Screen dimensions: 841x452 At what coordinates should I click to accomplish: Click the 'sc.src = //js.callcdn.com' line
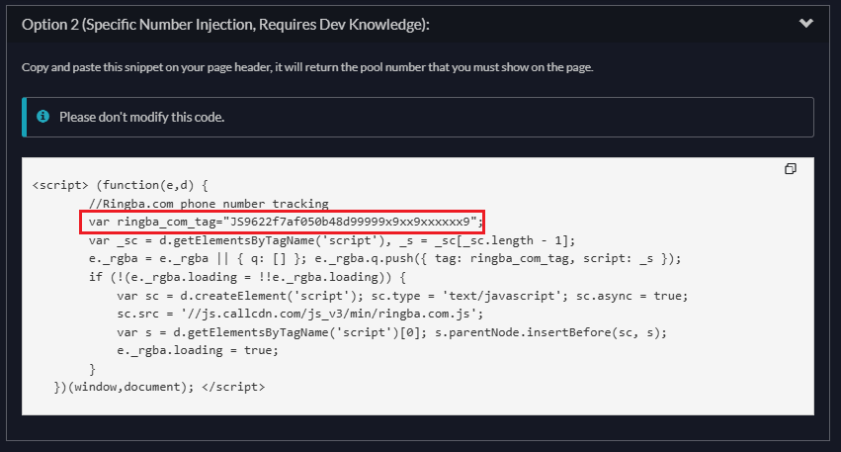300,314
